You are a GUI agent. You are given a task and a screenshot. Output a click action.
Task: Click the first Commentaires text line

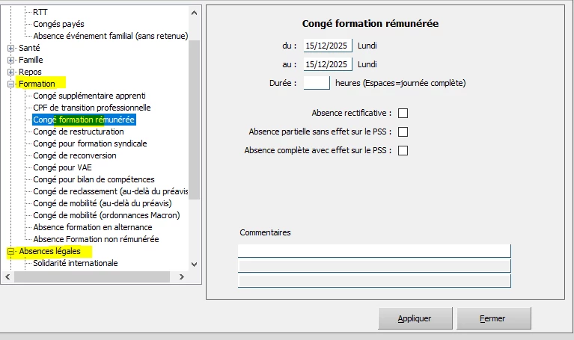pyautogui.click(x=374, y=250)
